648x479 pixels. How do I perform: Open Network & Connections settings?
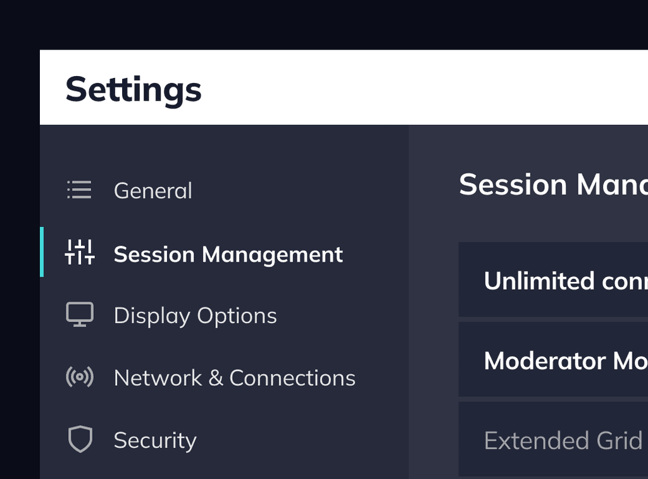(234, 377)
